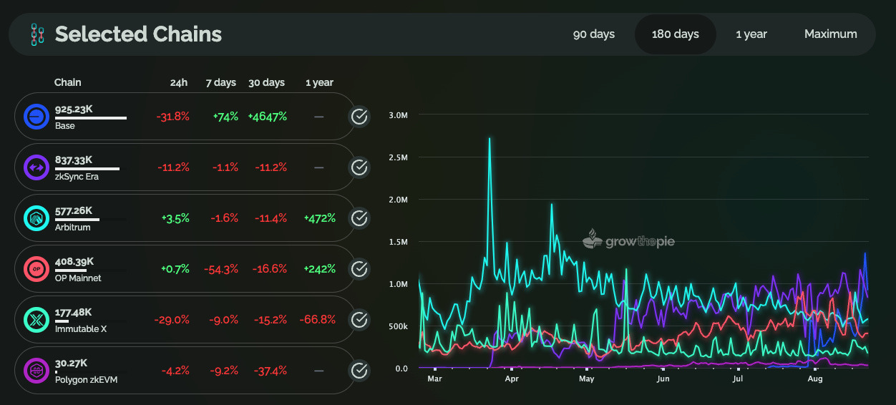Click the OP Mainnet value 408.39K
The height and width of the screenshot is (405, 896).
pyautogui.click(x=74, y=262)
